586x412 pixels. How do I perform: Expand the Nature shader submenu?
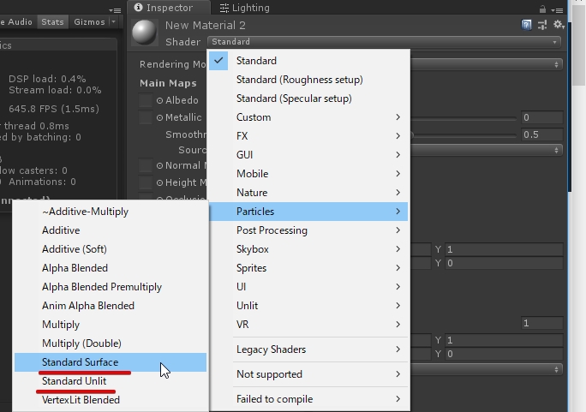(308, 193)
